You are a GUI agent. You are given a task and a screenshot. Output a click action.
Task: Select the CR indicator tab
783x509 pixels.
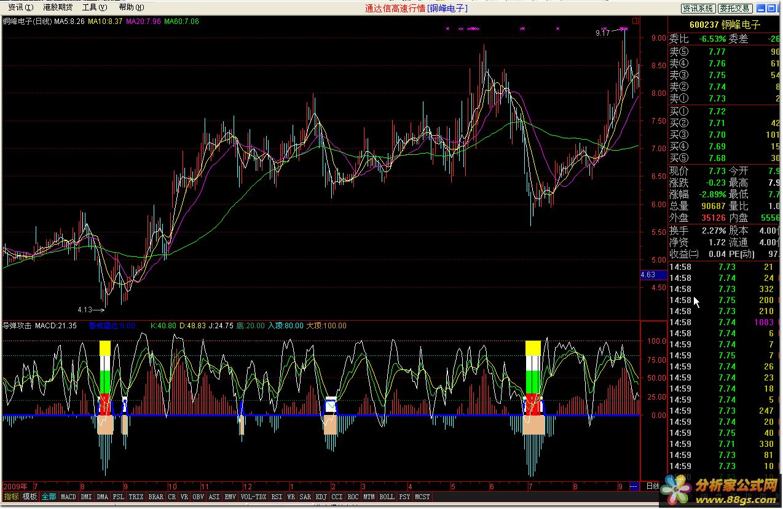pyautogui.click(x=172, y=497)
